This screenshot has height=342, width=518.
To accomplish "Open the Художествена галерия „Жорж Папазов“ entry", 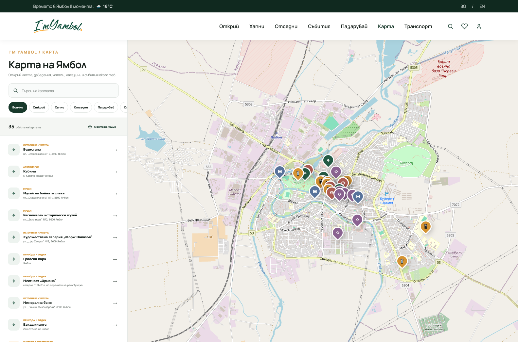I will 63,237.
